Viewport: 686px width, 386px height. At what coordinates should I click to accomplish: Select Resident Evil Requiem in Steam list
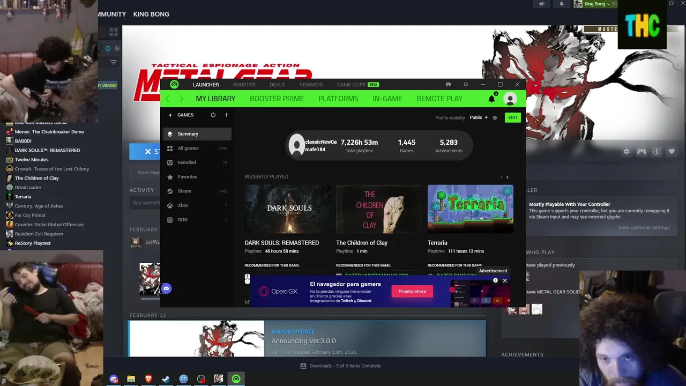click(39, 234)
